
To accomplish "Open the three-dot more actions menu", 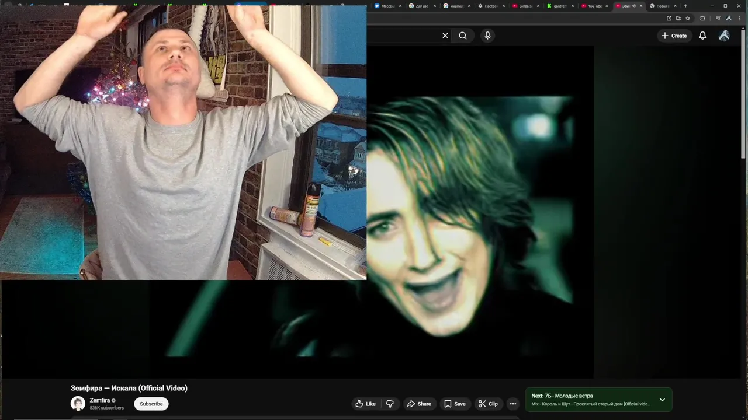I will [x=512, y=404].
